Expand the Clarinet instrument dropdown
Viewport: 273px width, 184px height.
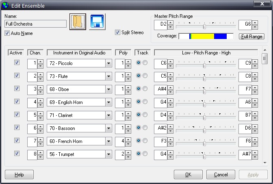(108, 115)
